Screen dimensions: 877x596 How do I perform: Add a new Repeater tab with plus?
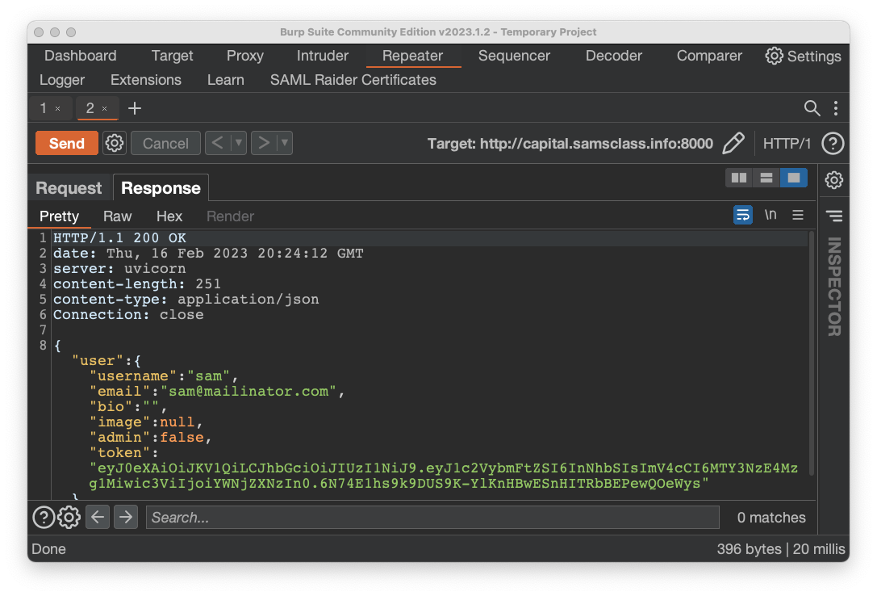pos(135,108)
